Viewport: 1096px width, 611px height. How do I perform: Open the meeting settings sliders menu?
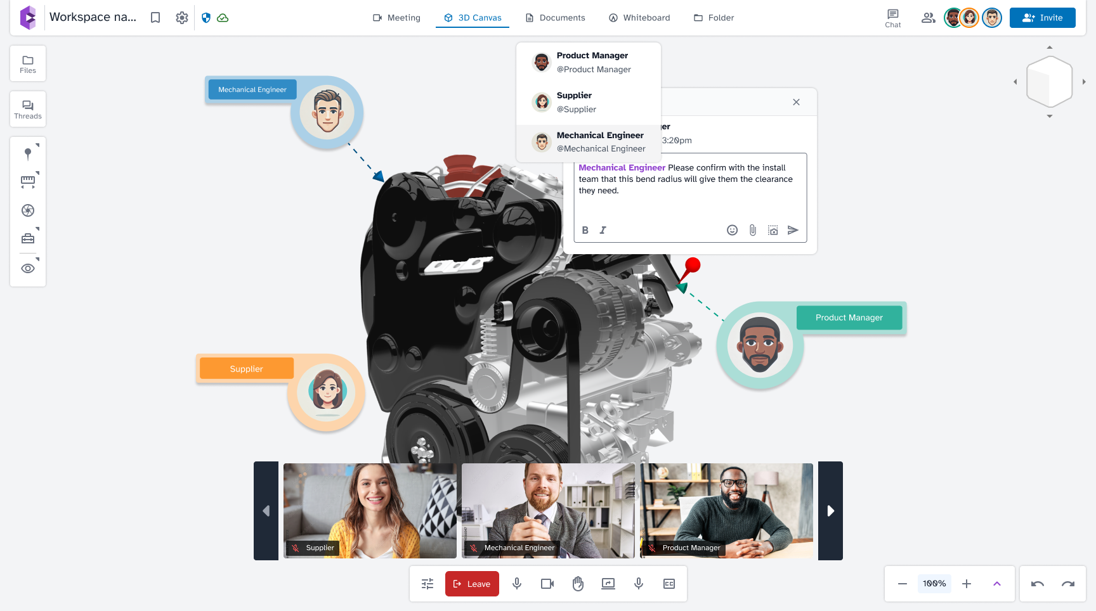click(x=426, y=583)
